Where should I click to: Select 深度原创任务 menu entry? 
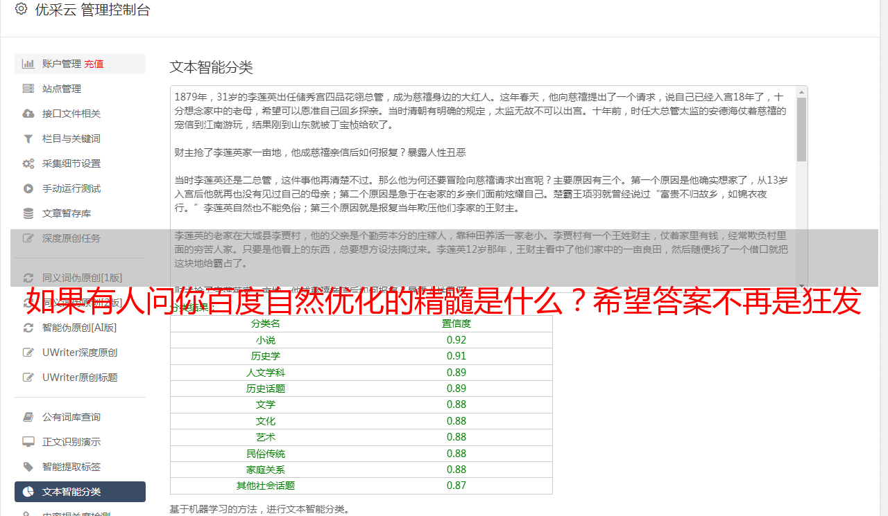(x=80, y=238)
